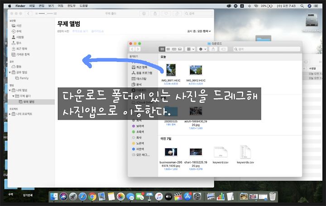
Task: Click Finder window search field
Action: point(267,49)
